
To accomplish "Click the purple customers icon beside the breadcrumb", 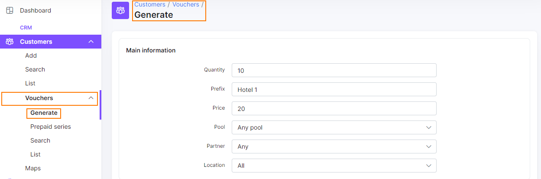I will click(x=120, y=10).
